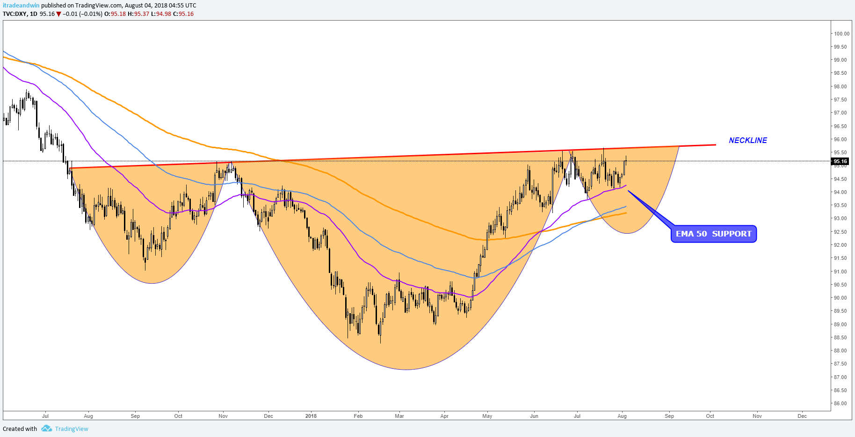Click the Jul 2017 time axis label
The width and height of the screenshot is (855, 437).
coord(45,416)
